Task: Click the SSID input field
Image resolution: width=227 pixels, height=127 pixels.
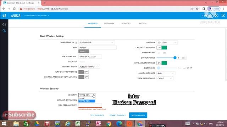Action: pos(98,48)
